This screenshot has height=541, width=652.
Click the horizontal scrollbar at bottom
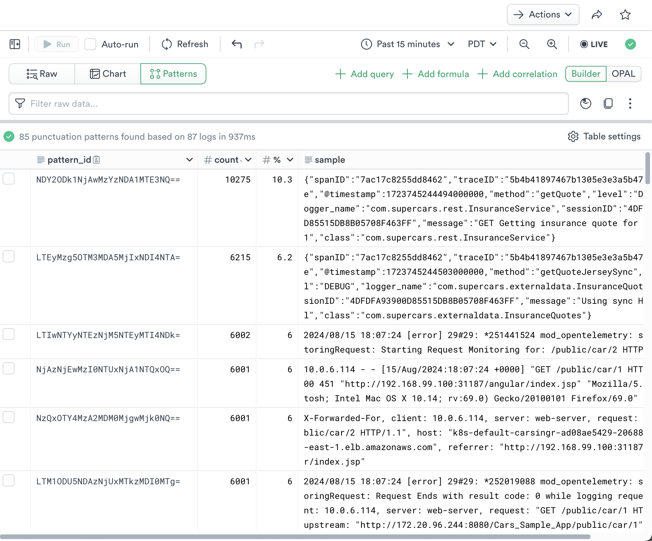295,537
